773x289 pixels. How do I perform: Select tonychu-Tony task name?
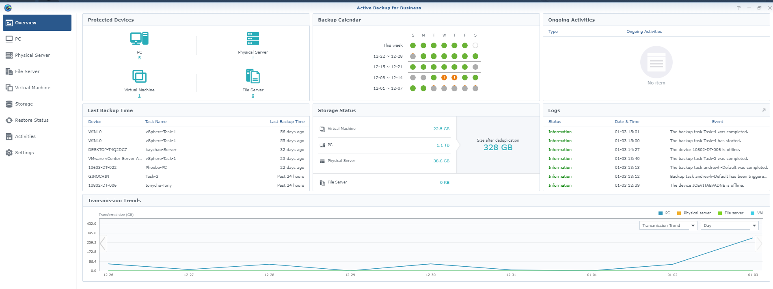point(158,185)
